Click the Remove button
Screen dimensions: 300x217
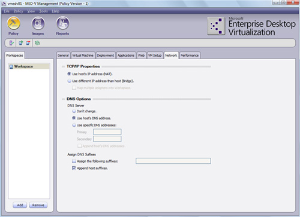(x=38, y=205)
